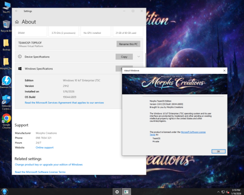Click the Start button orb
This screenshot has height=195, width=244.
pyautogui.click(x=4, y=192)
